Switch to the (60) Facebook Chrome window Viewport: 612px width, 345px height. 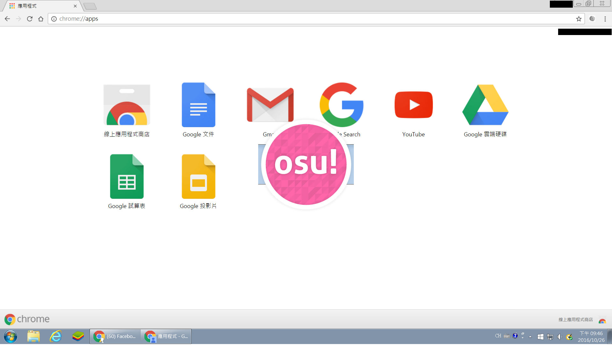pyautogui.click(x=115, y=337)
